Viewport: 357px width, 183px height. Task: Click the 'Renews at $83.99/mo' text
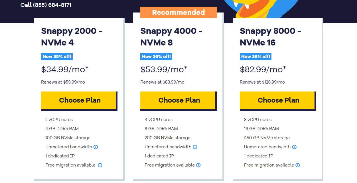[162, 82]
